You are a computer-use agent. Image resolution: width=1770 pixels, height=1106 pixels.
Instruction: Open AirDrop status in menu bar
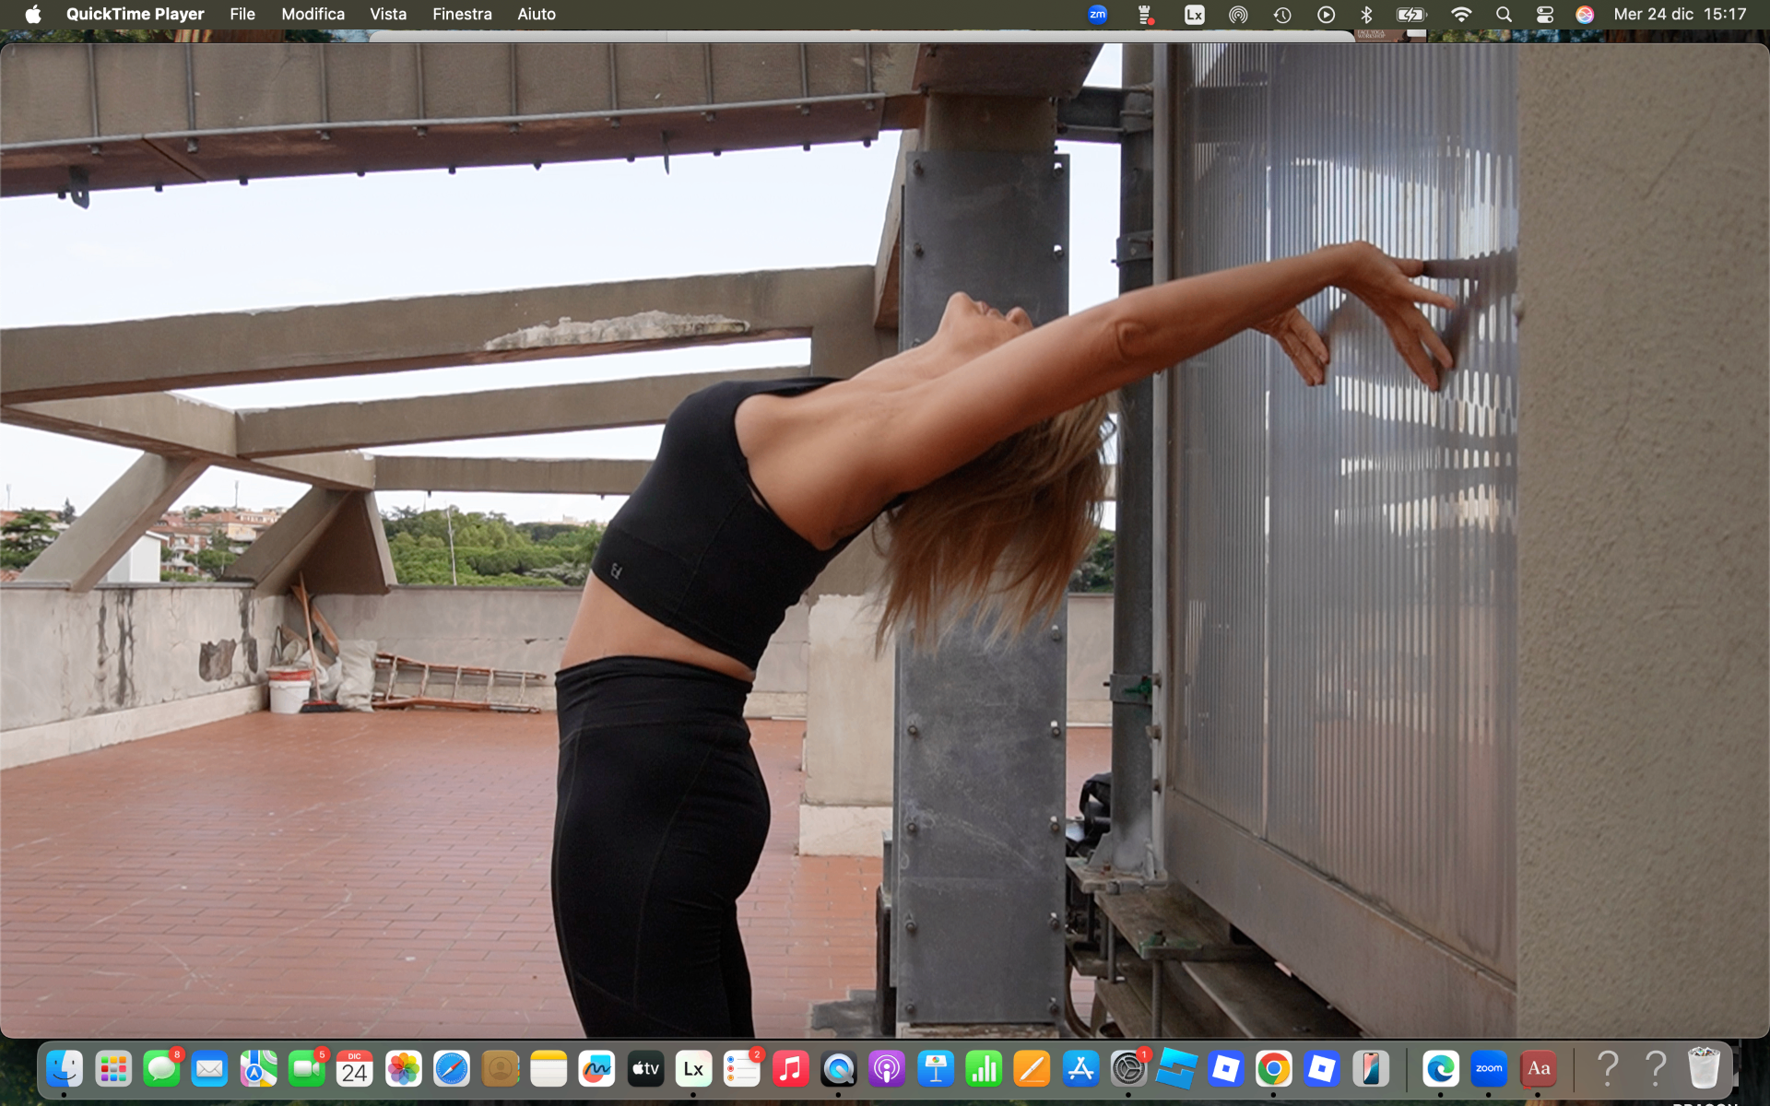coord(1238,14)
